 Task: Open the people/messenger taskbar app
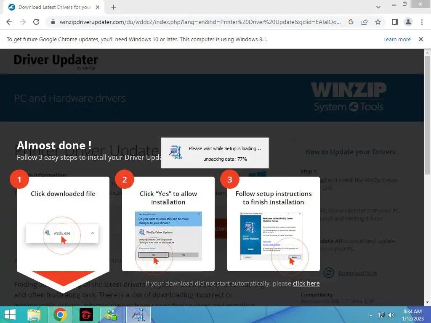click(x=111, y=315)
